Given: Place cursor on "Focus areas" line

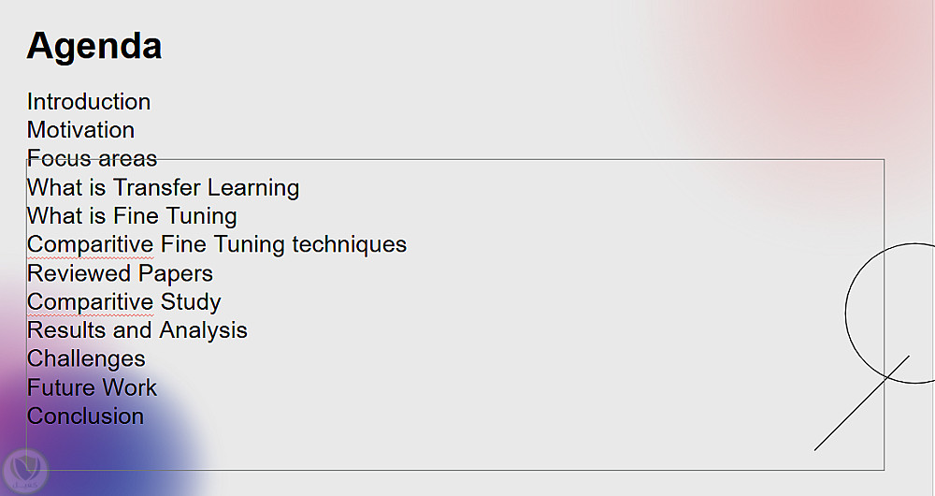Looking at the screenshot, I should tap(92, 158).
